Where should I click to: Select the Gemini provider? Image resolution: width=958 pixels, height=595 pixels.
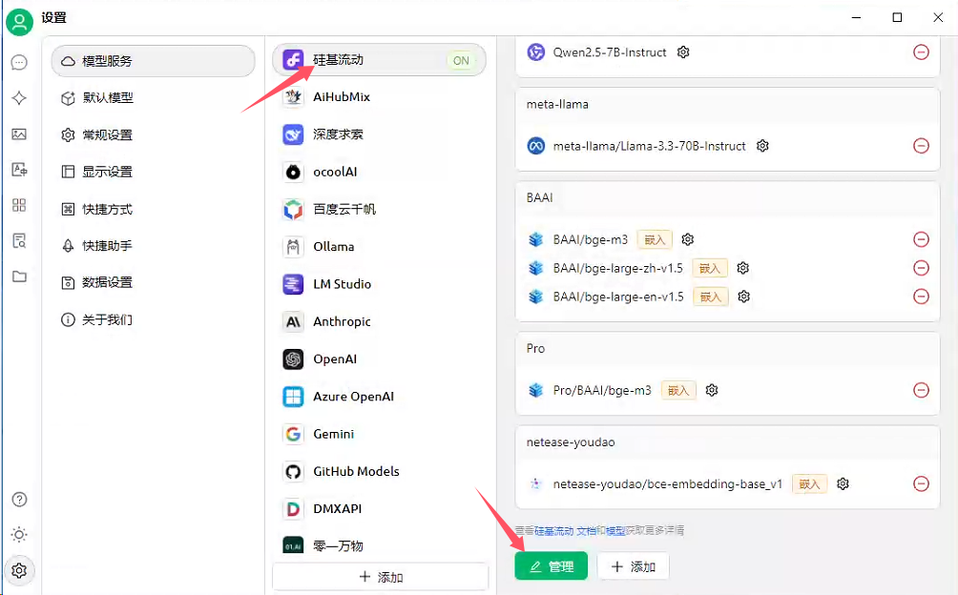point(379,434)
